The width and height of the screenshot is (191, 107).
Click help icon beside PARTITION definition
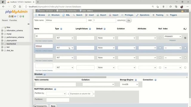pyautogui.click(x=55, y=89)
